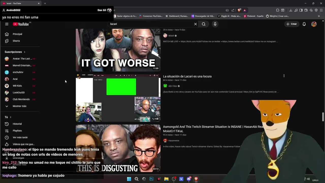
Task: Open the Pinterest - España bookmark
Action: coord(253,16)
